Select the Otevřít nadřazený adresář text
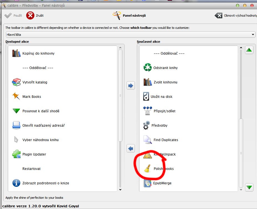The height and width of the screenshot is (209, 257). pos(44,125)
